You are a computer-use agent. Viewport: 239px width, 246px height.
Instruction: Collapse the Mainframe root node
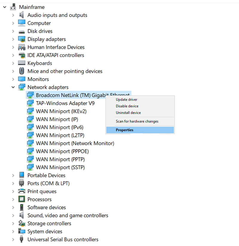click(4, 7)
